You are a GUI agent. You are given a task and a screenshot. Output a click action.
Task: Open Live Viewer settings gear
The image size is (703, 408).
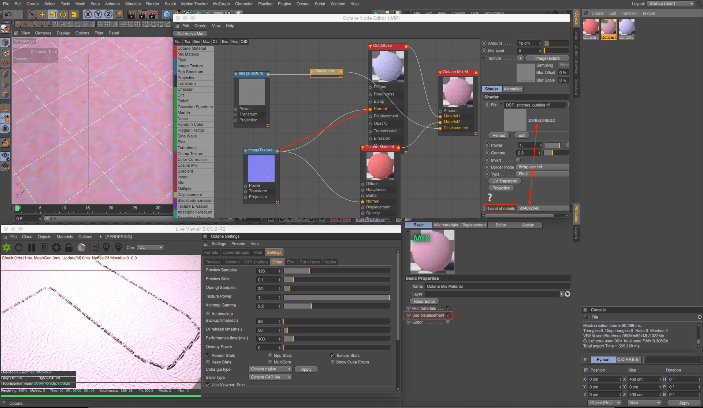(56, 248)
